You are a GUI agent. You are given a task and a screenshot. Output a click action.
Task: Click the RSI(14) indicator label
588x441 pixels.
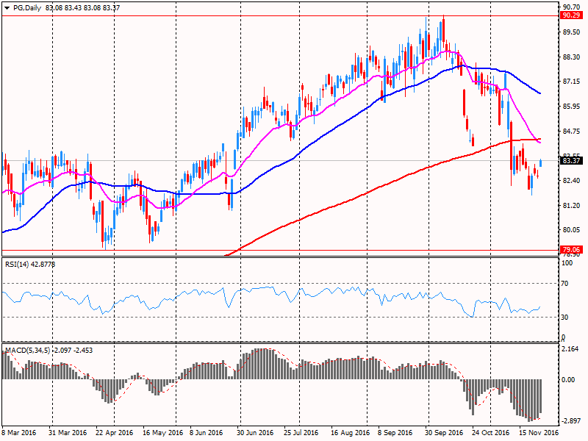(x=18, y=264)
